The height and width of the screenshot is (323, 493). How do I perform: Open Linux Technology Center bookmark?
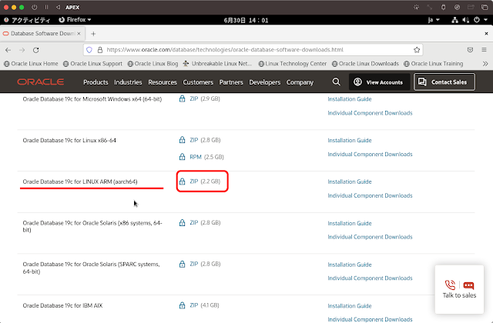point(293,64)
